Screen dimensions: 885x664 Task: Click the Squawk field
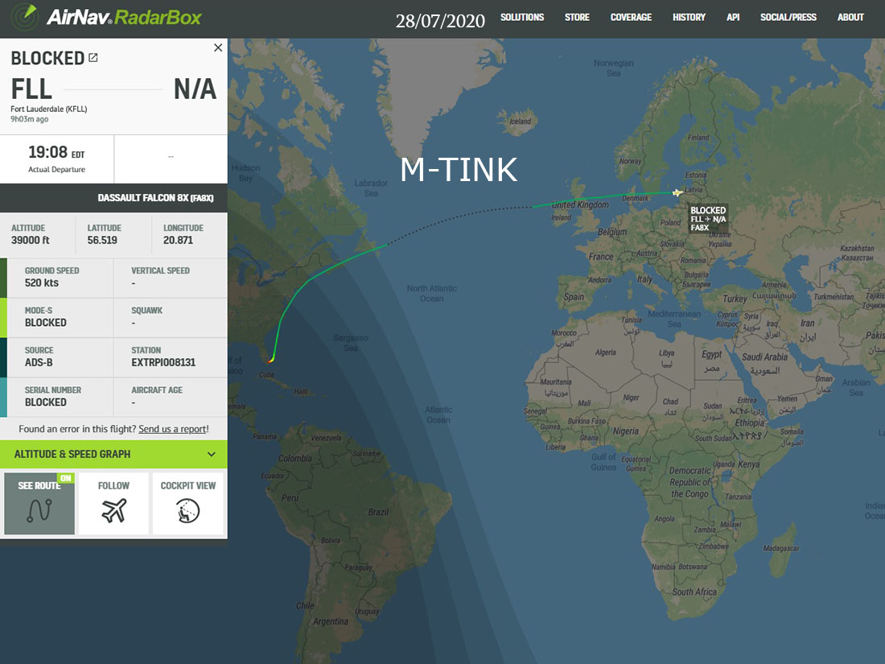coord(171,317)
